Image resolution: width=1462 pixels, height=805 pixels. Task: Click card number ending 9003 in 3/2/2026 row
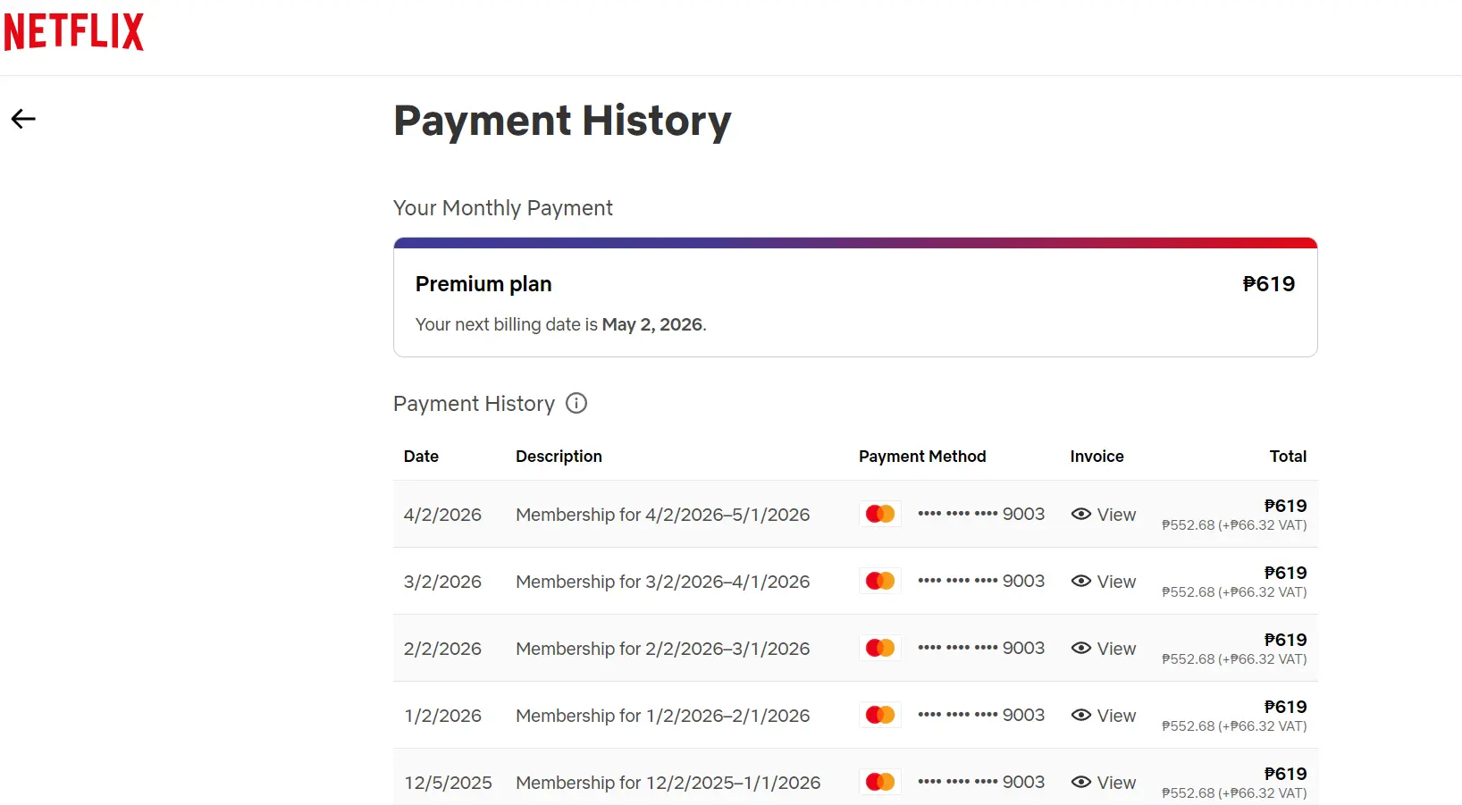pyautogui.click(x=981, y=581)
